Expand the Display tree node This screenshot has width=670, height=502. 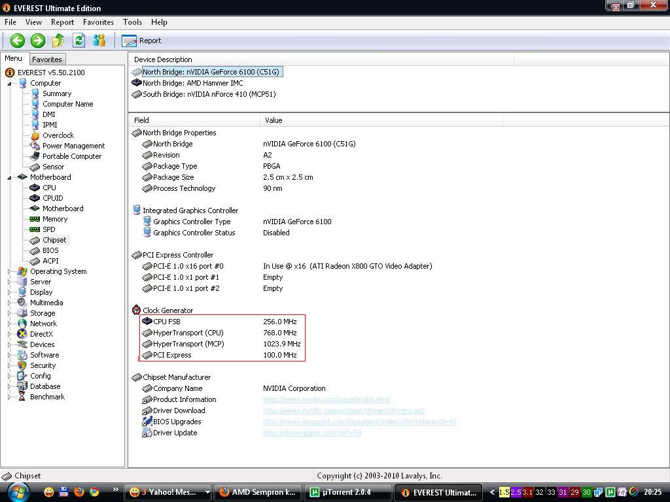pyautogui.click(x=9, y=292)
